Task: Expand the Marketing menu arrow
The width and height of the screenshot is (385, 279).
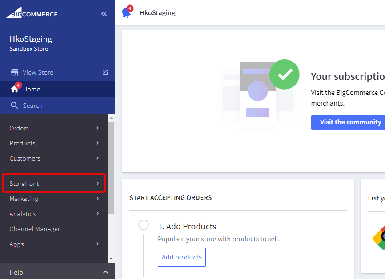Action: click(x=98, y=199)
